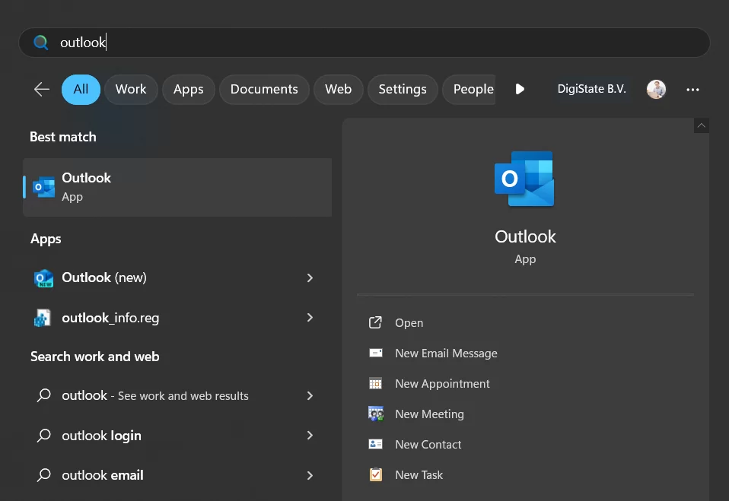This screenshot has height=501, width=729.
Task: Click the DigiState B.V. account label
Action: [x=592, y=89]
